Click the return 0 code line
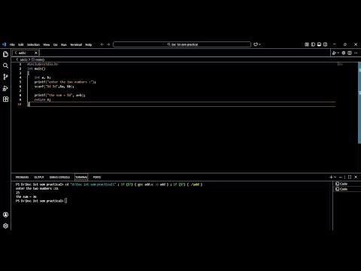This screenshot has height=271, width=361. 42,99
